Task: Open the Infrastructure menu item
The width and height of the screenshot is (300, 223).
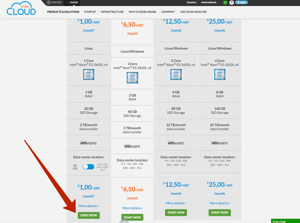Action: 112,12
